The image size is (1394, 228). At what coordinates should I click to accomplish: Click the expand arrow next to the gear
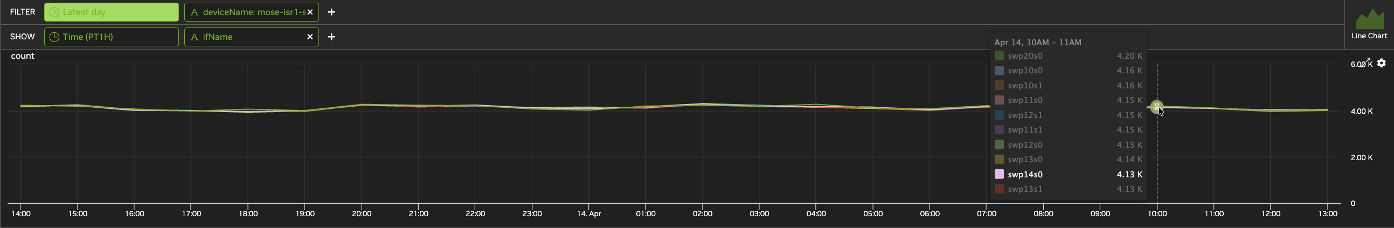(x=1366, y=63)
